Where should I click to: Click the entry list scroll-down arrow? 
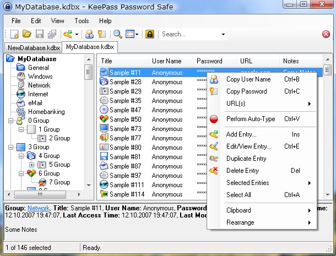click(328, 195)
